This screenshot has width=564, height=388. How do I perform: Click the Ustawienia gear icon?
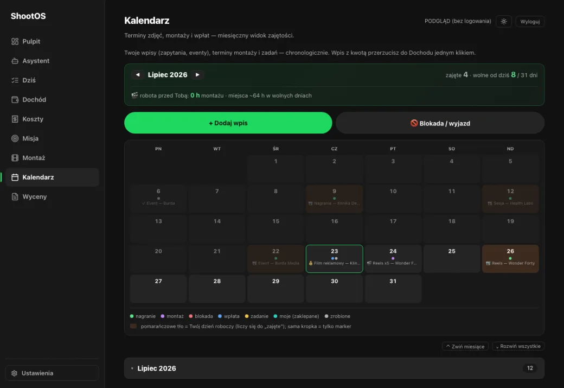[x=15, y=373]
